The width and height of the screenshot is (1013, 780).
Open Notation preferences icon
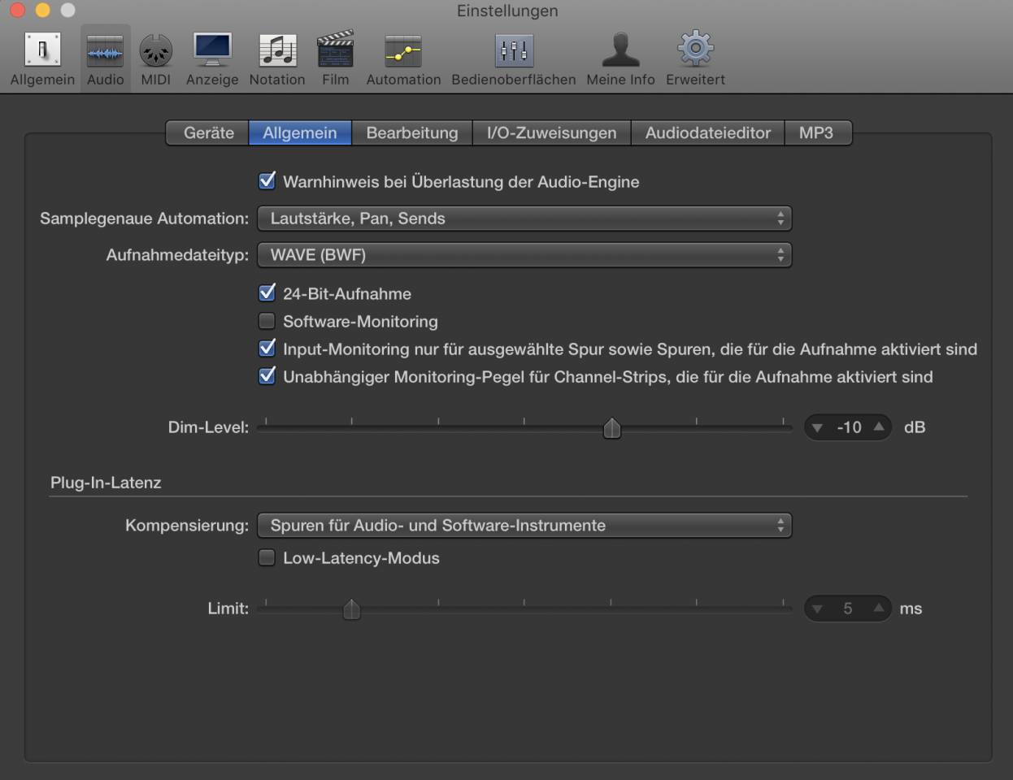[x=277, y=50]
